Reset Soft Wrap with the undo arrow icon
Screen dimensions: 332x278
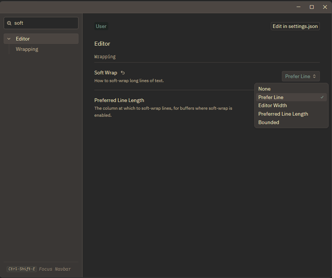point(123,73)
